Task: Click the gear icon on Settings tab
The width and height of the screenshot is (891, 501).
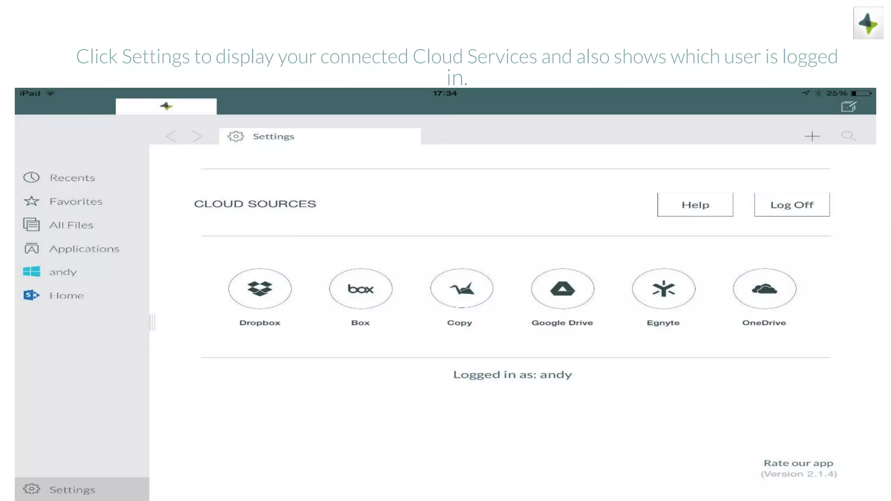Action: [x=236, y=136]
